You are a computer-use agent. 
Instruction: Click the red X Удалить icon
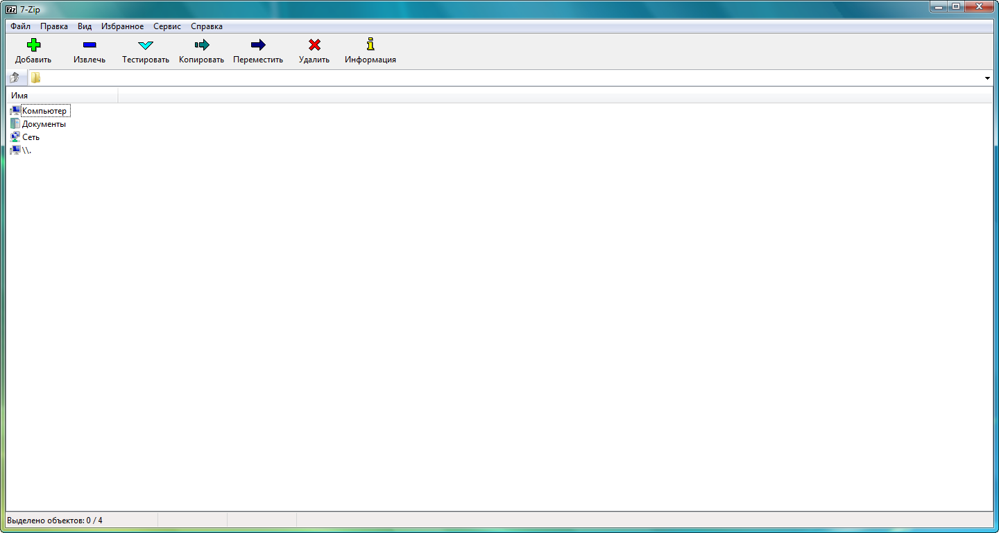tap(314, 45)
